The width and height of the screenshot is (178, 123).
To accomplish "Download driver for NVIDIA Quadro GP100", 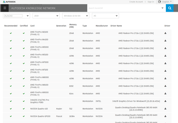I will point(165,116).
